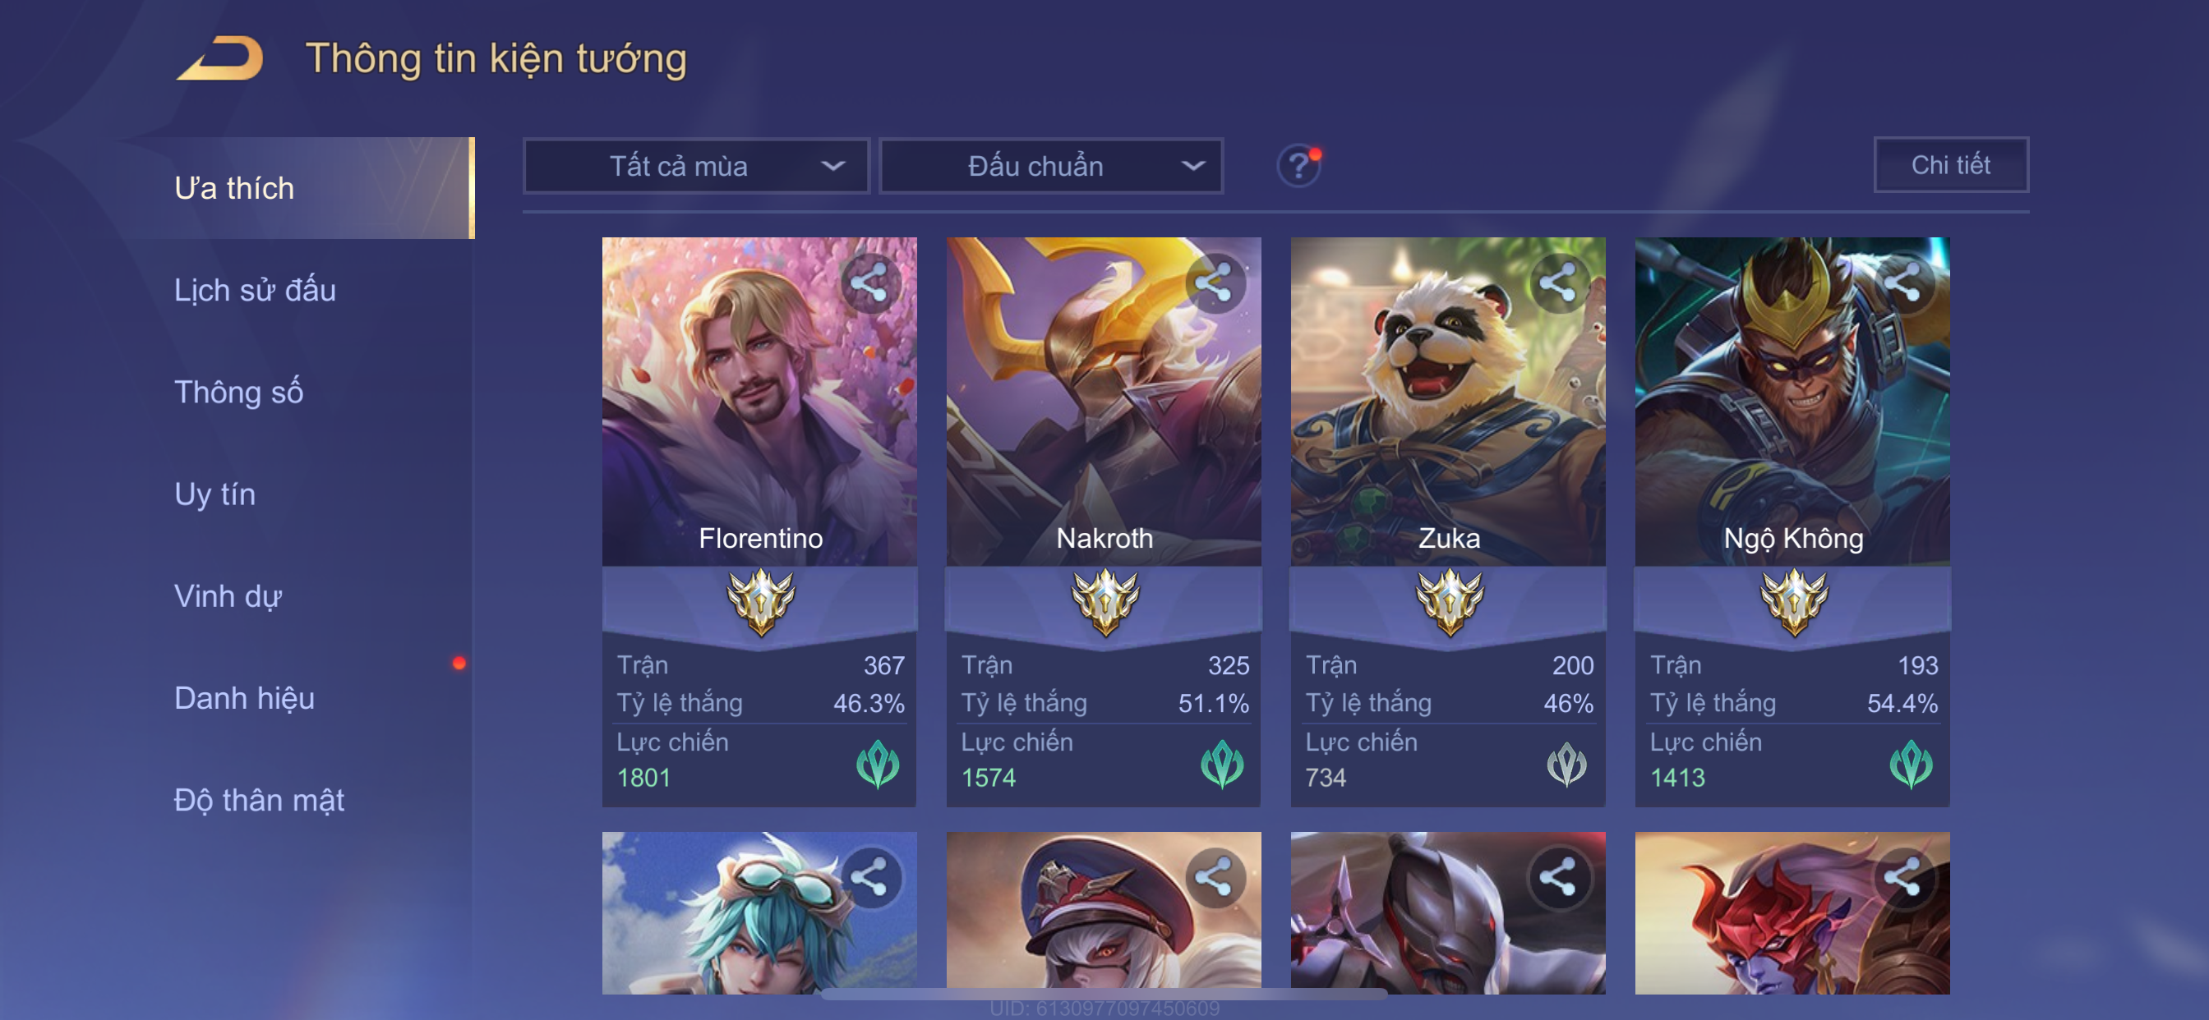The image size is (2209, 1020).
Task: Open the Uy tín section
Action: click(214, 494)
